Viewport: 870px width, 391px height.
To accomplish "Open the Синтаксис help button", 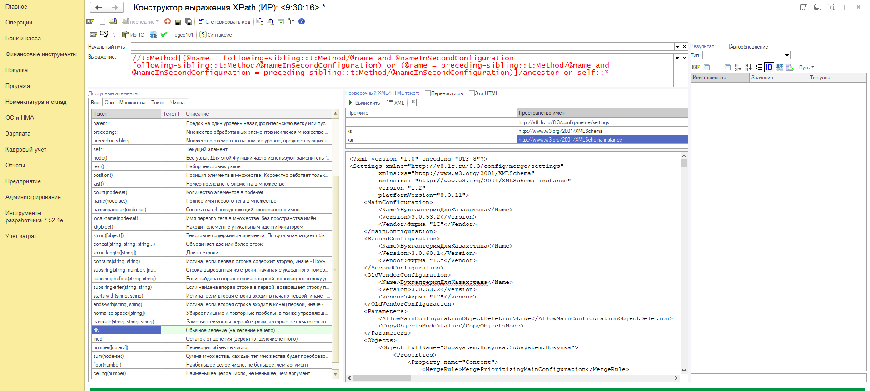I will tap(216, 34).
